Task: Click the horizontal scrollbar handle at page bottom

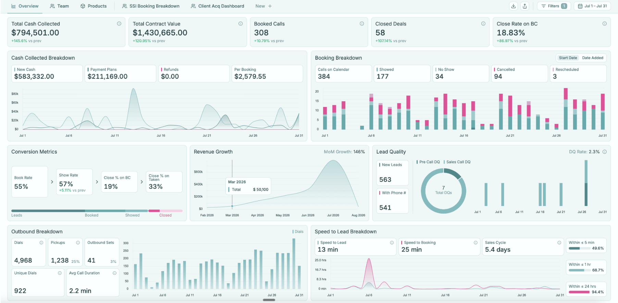Action: coord(269,300)
